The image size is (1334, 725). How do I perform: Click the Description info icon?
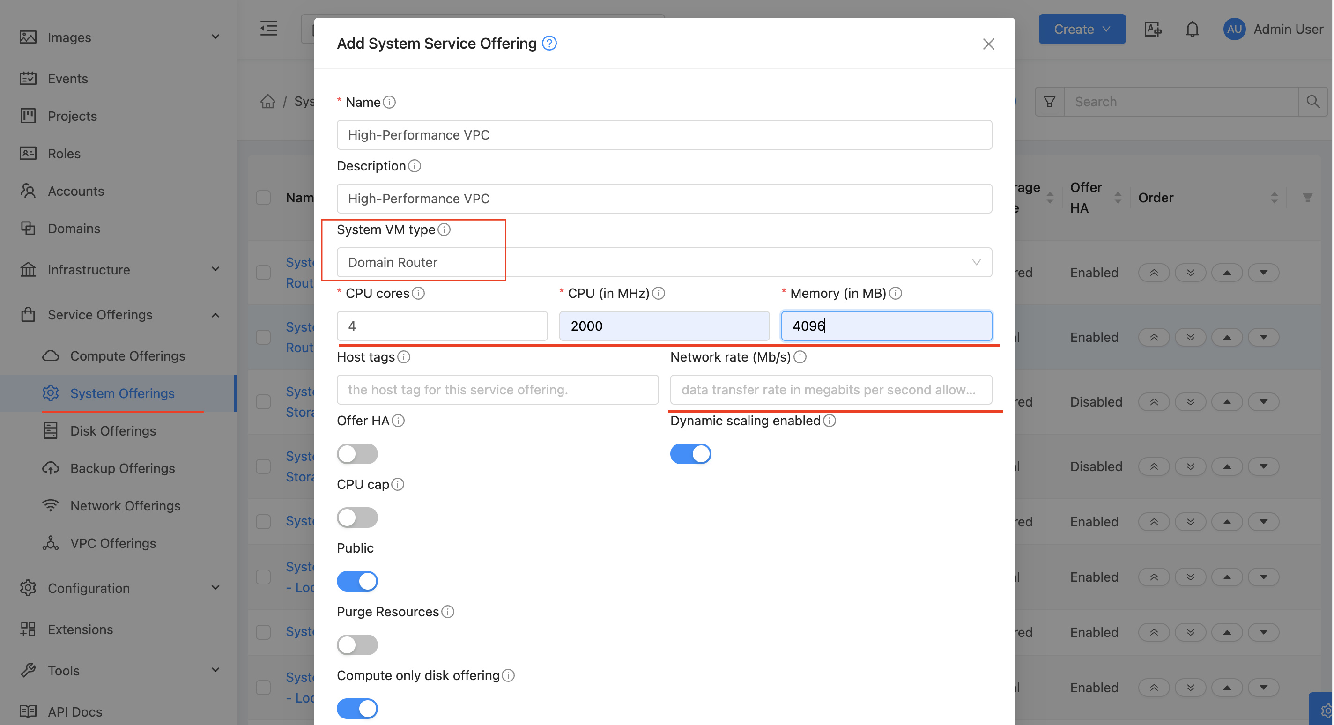tap(414, 166)
